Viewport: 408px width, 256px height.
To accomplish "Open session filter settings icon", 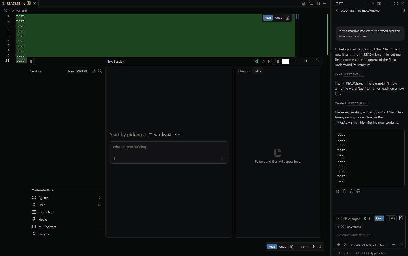I will coord(94,71).
